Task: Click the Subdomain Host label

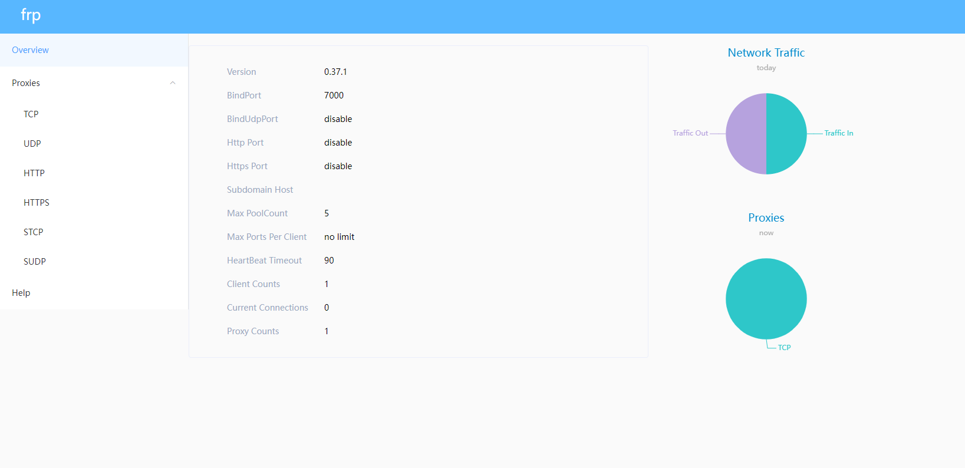Action: [260, 190]
